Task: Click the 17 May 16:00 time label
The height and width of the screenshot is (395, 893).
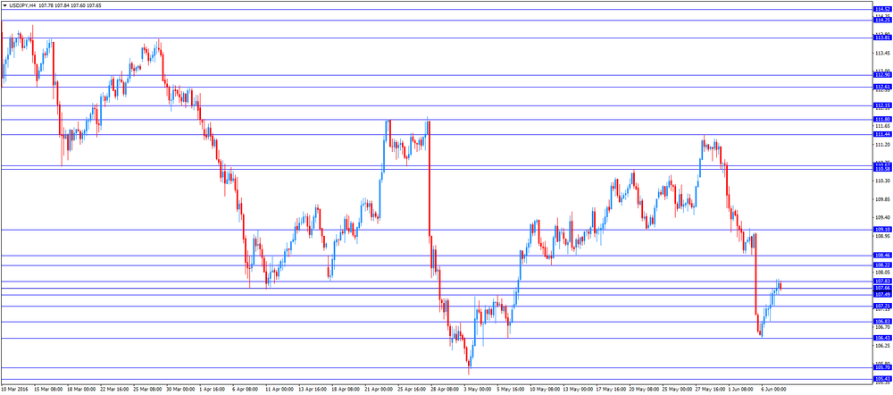Action: pyautogui.click(x=611, y=389)
